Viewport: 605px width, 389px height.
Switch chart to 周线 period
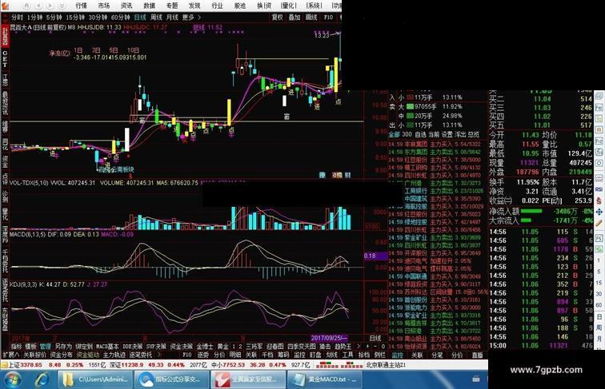tap(156, 18)
